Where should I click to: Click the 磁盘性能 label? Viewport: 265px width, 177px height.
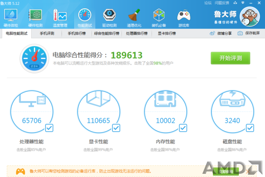pyautogui.click(x=233, y=142)
